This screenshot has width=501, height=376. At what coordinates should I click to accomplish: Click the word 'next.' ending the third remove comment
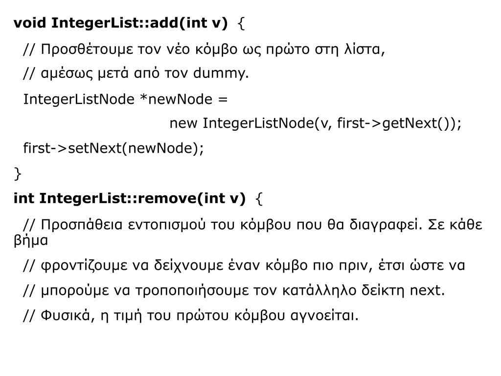coord(427,291)
